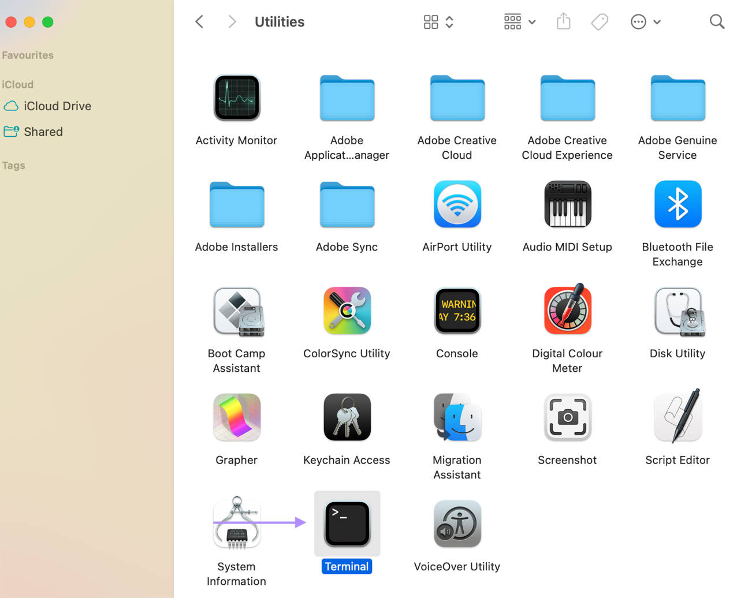The width and height of the screenshot is (737, 598).
Task: Click the VoiceOver Utility name label
Action: click(x=457, y=567)
